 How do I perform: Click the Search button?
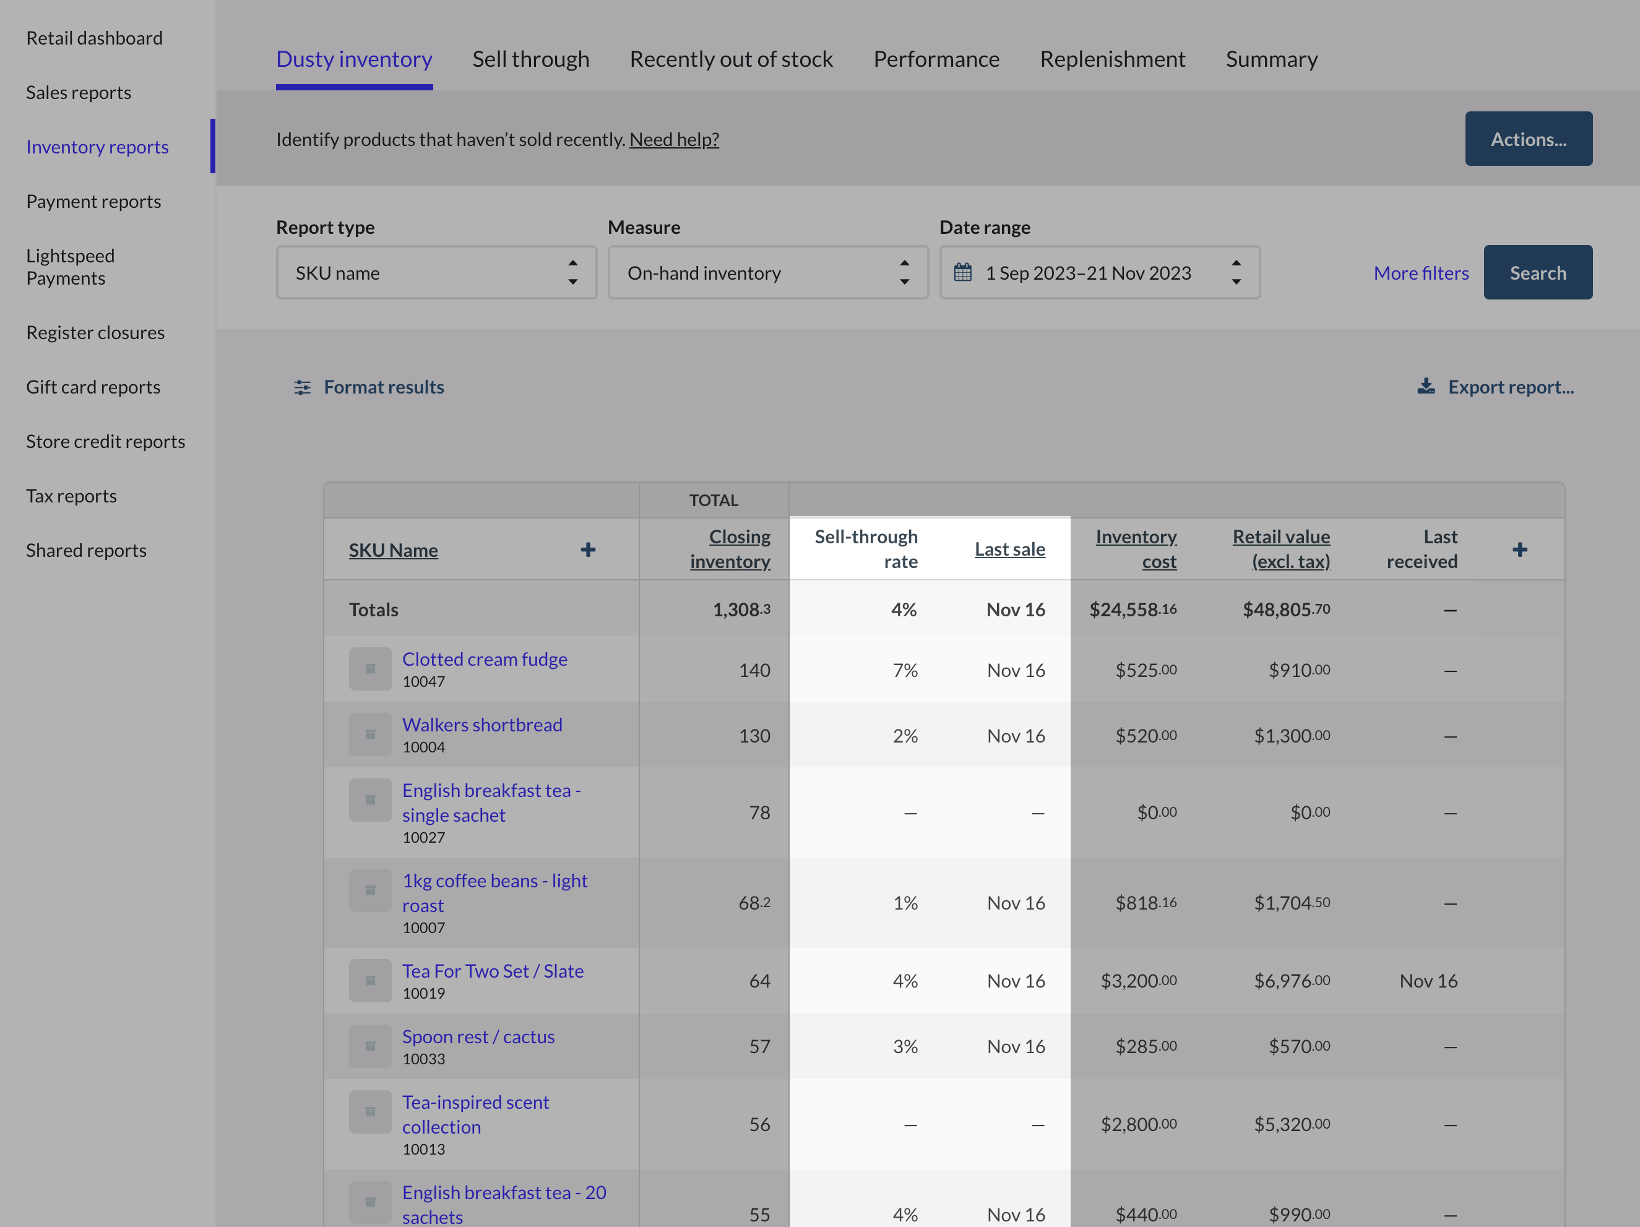coord(1537,273)
